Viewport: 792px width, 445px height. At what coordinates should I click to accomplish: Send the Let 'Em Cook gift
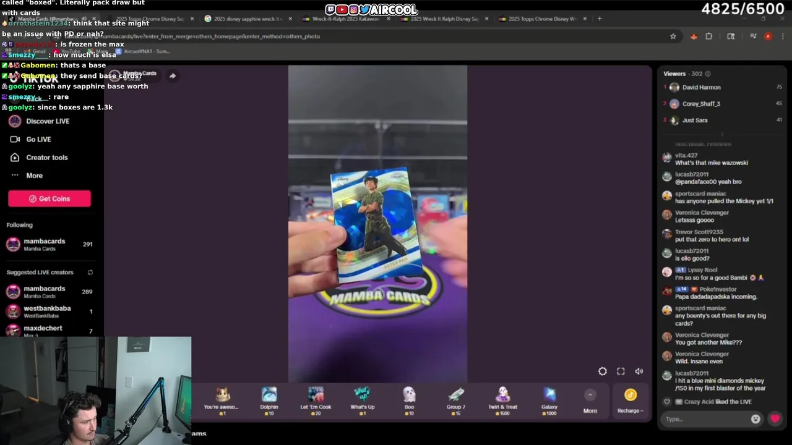pos(316,400)
